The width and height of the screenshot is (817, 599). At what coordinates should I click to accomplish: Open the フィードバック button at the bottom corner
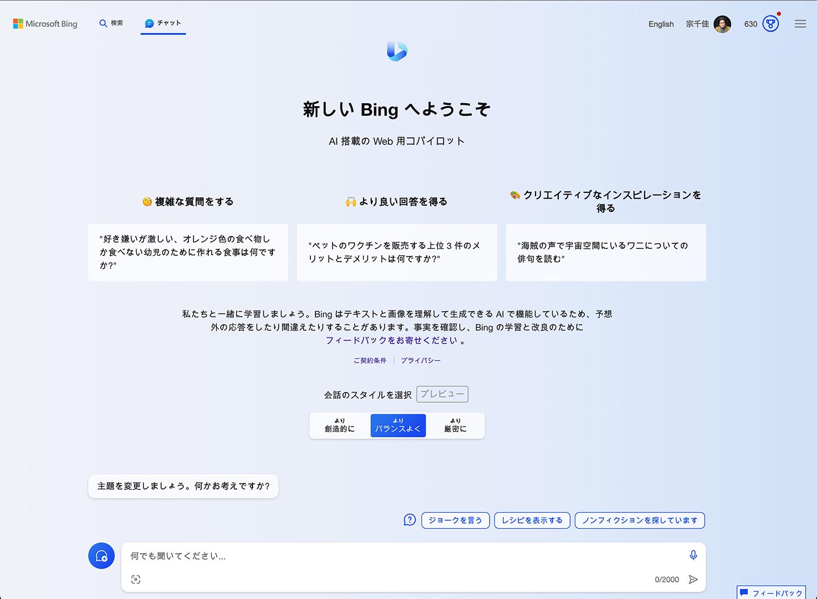click(x=771, y=592)
